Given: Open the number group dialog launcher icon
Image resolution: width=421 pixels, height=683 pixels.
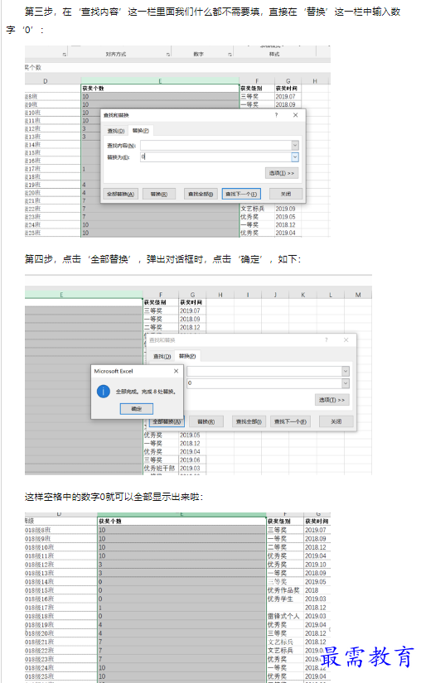Looking at the screenshot, I should [x=230, y=55].
